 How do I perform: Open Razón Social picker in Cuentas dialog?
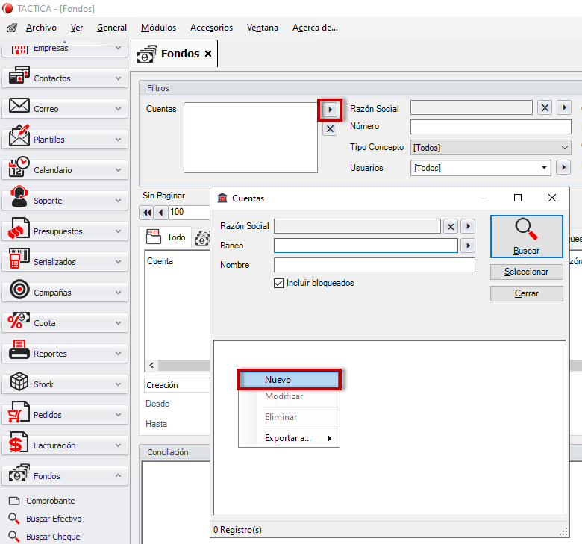pos(468,226)
